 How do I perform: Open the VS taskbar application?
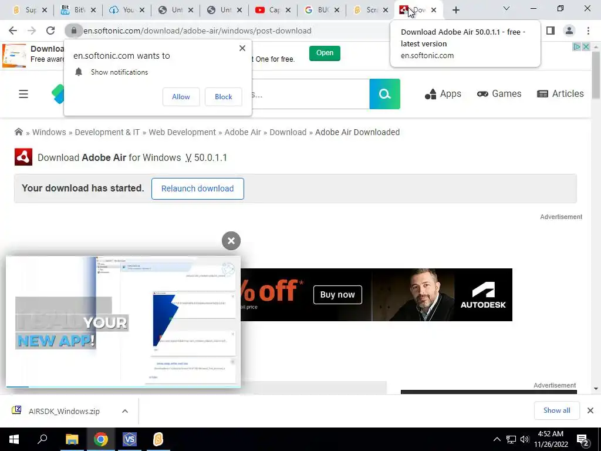click(130, 439)
